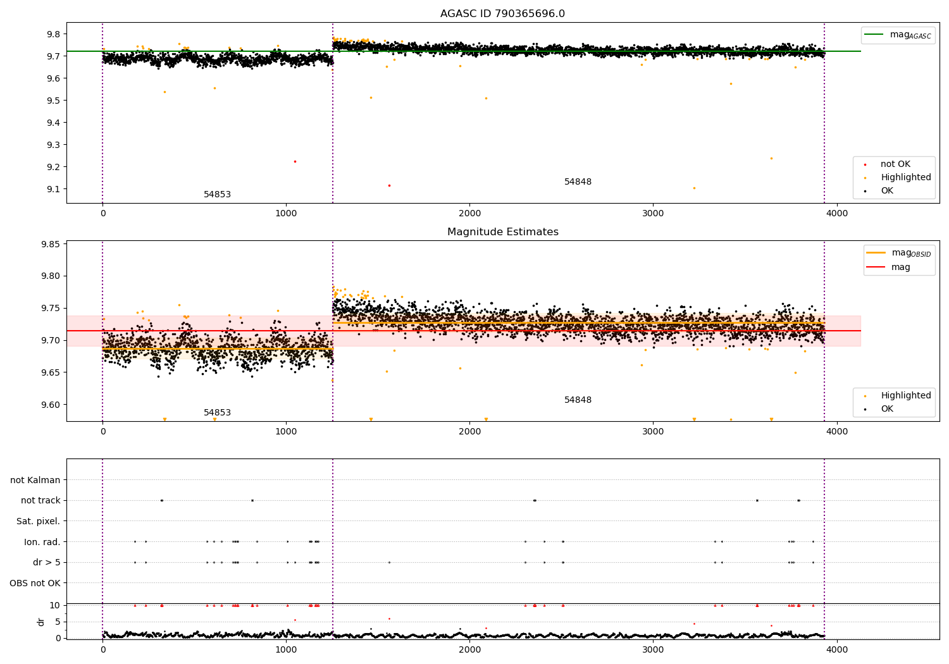949x664 pixels.
Task: Click the 9.65 tick on the middle plot y-axis
Action: (x=51, y=372)
